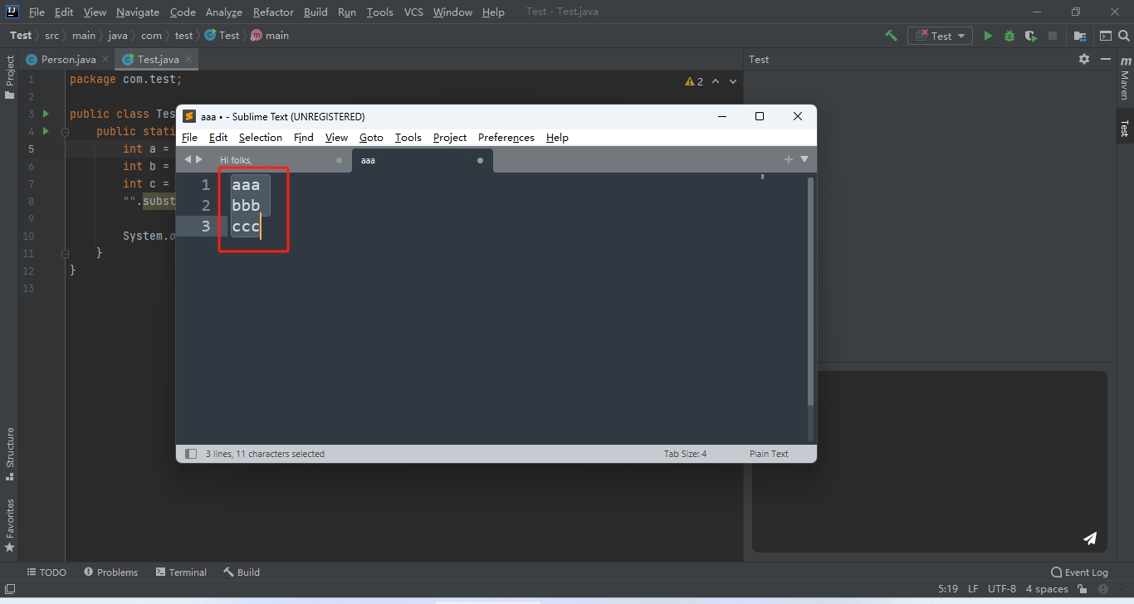Viewport: 1134px width, 604px height.
Task: Click the chat message input area in Test panel
Action: click(929, 461)
